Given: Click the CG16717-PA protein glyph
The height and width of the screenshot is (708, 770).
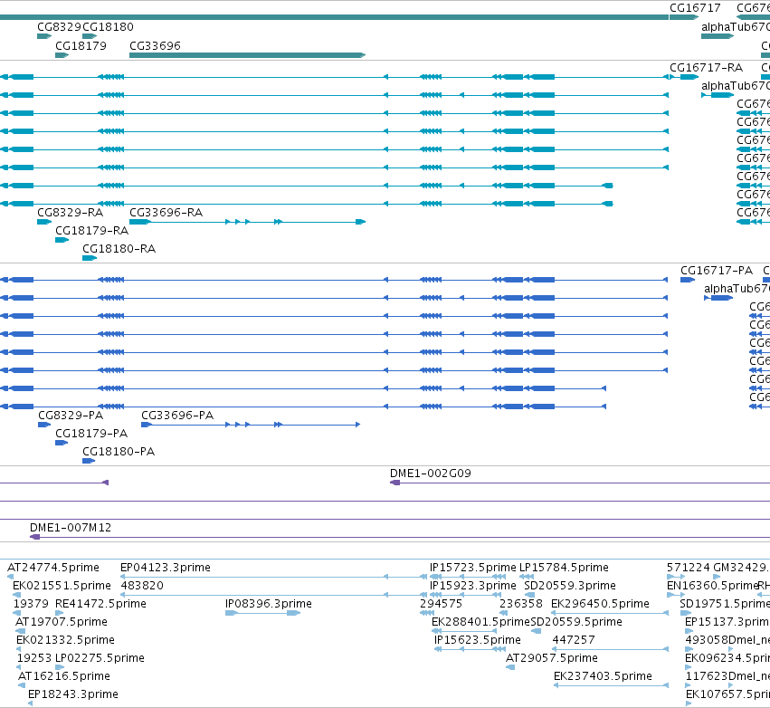Looking at the screenshot, I should pos(688,280).
